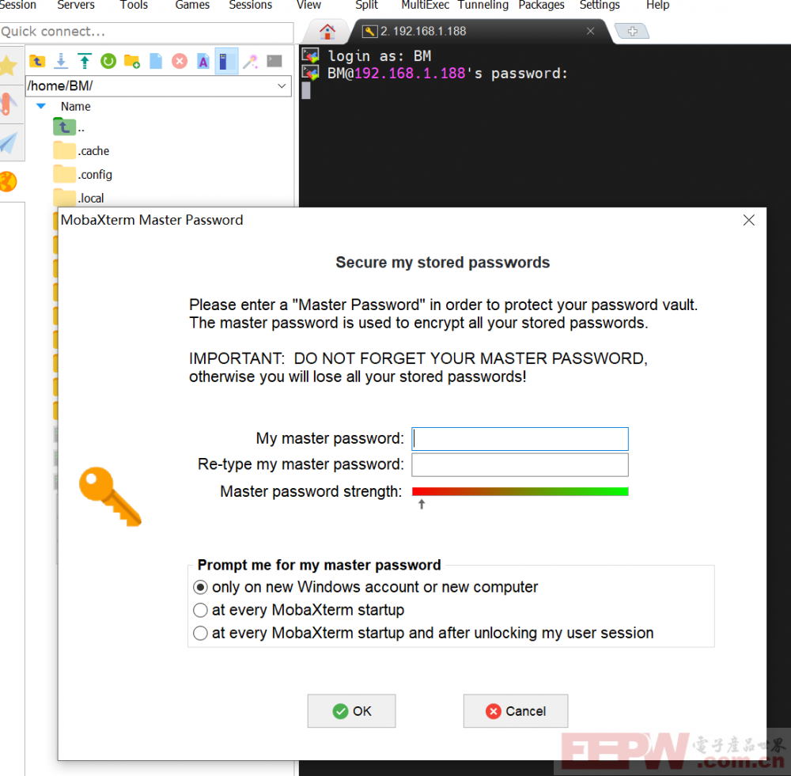Select the .cache folder
Viewport: 791px width, 776px height.
point(81,151)
